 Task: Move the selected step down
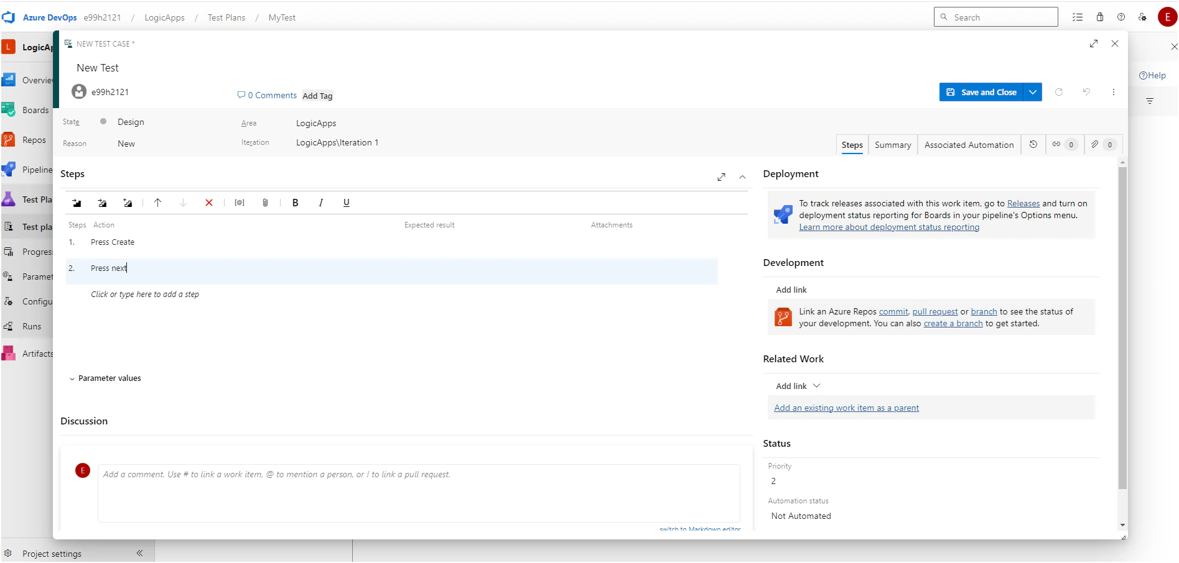pyautogui.click(x=183, y=203)
